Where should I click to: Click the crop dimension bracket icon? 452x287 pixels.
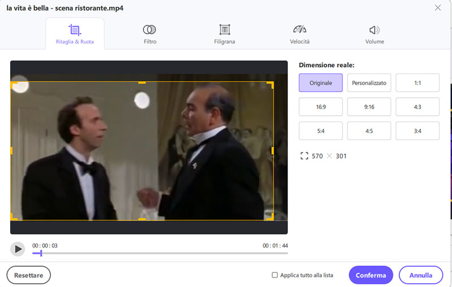pos(304,156)
